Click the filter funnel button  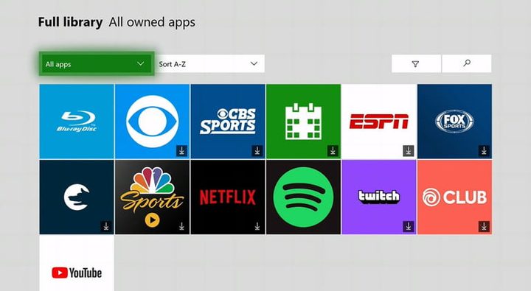tap(416, 63)
